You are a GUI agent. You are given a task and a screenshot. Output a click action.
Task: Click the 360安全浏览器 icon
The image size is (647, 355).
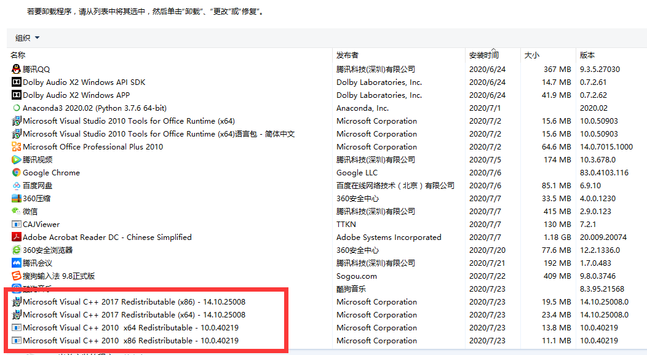click(x=17, y=250)
